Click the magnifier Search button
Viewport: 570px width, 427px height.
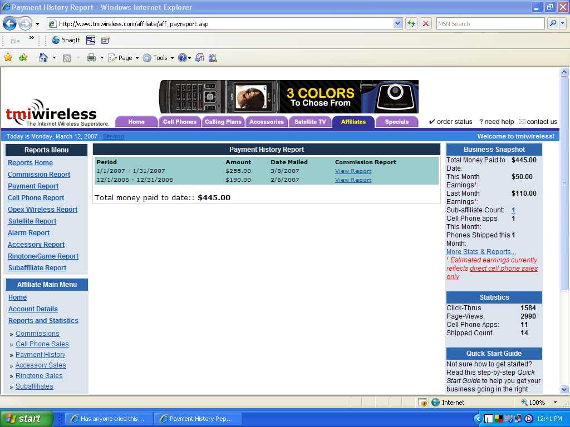553,23
